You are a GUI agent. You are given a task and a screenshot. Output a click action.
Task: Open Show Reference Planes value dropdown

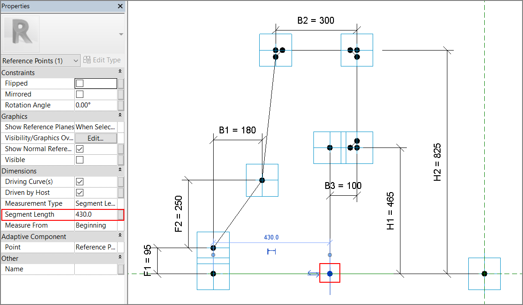point(96,127)
